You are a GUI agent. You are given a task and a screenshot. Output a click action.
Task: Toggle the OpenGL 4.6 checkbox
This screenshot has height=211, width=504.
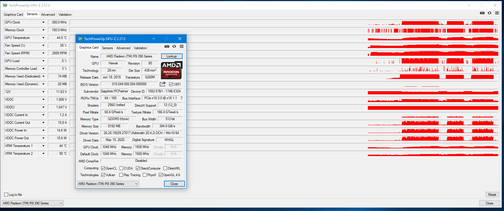click(161, 175)
